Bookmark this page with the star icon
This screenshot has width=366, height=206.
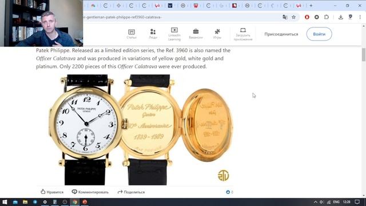click(x=293, y=17)
